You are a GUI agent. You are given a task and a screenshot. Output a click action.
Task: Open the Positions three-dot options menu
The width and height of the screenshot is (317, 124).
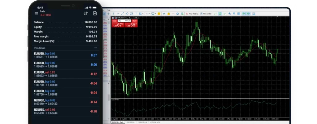tap(95, 48)
